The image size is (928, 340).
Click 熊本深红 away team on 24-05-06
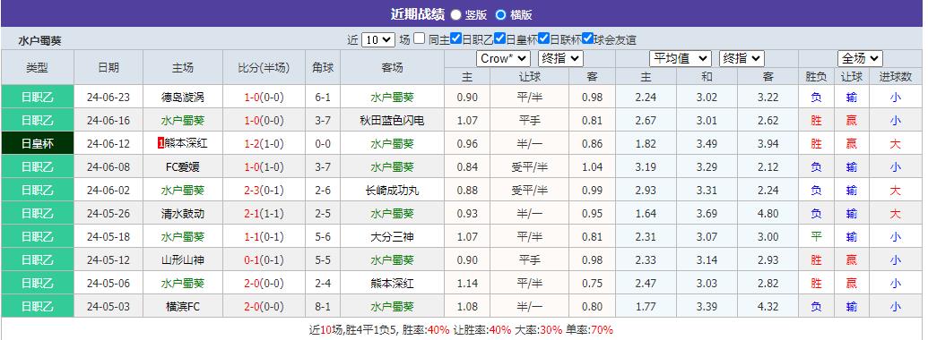392,284
